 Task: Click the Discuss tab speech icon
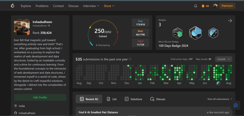tap(152, 99)
